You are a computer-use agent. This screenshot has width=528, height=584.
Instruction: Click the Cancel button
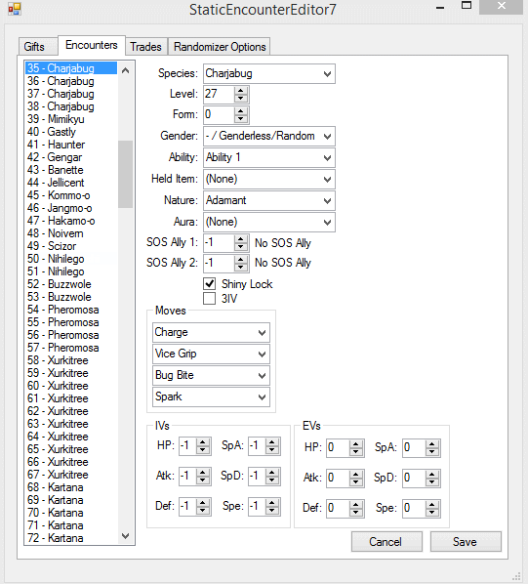click(x=386, y=542)
